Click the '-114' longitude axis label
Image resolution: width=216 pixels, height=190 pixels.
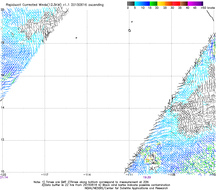click(87, 175)
